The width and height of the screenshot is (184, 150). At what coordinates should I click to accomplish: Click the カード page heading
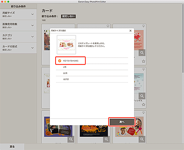[47, 11]
